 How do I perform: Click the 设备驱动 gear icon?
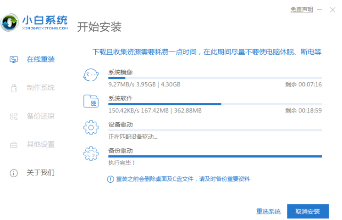91,127
